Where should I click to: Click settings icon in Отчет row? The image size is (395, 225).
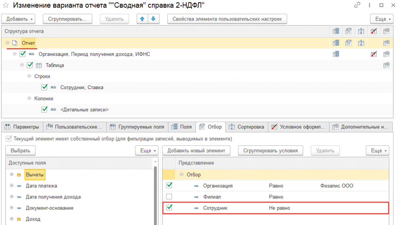point(387,43)
